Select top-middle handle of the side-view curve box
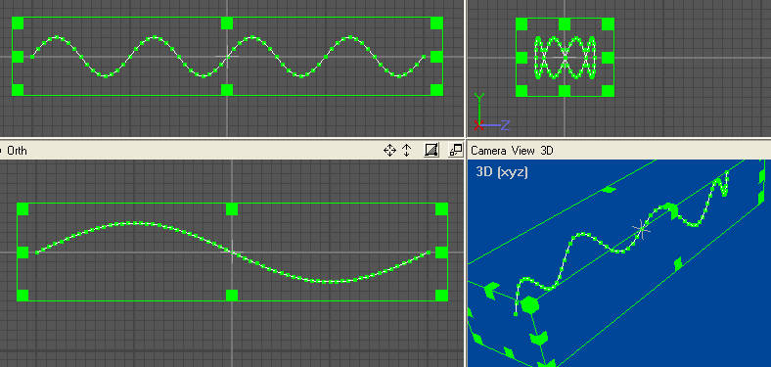Viewport: 771px width, 367px height. pos(565,23)
